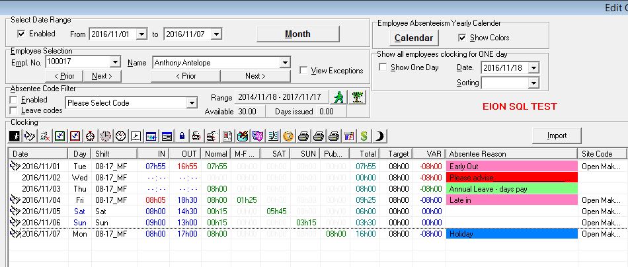Image resolution: width=628 pixels, height=267 pixels.
Task: Click the crescent moon icon
Action: [379, 135]
